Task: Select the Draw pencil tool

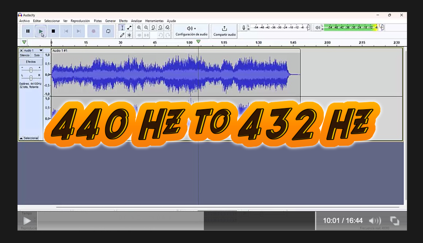Action: pyautogui.click(x=122, y=35)
